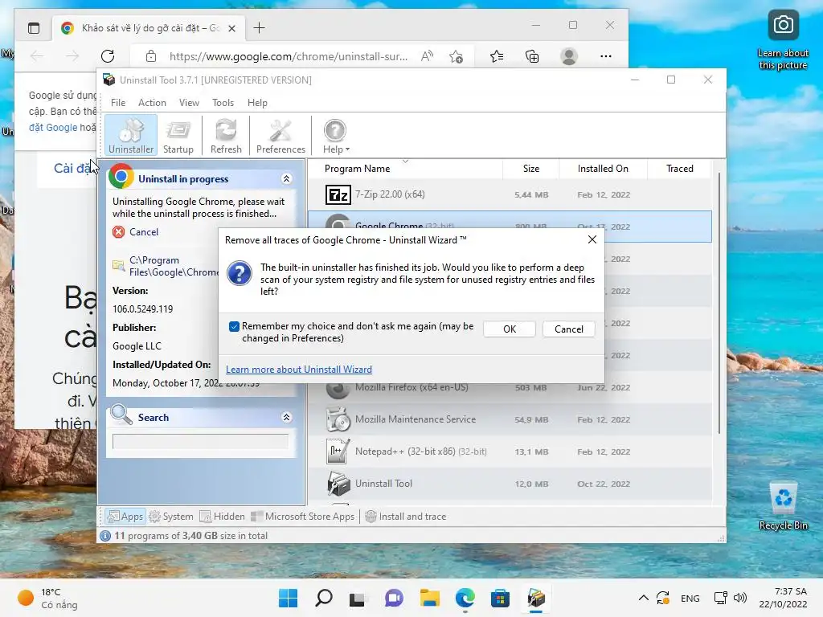The width and height of the screenshot is (823, 617).
Task: Open the Recycle Bin desktop icon
Action: click(x=783, y=506)
